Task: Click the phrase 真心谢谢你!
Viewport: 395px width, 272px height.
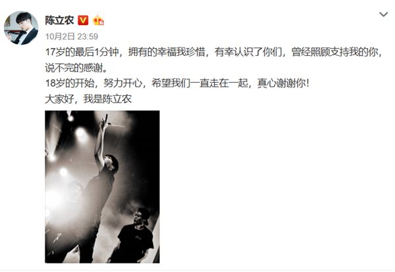Action: coord(283,83)
